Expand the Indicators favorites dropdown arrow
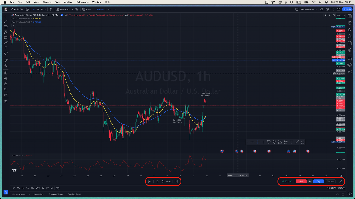 tap(72, 9)
